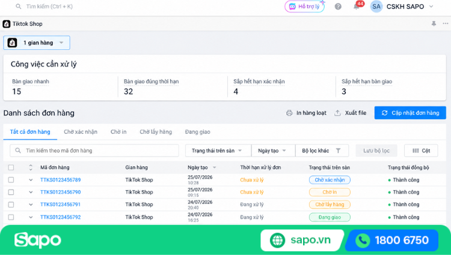Open the Cột column settings button

pyautogui.click(x=421, y=151)
